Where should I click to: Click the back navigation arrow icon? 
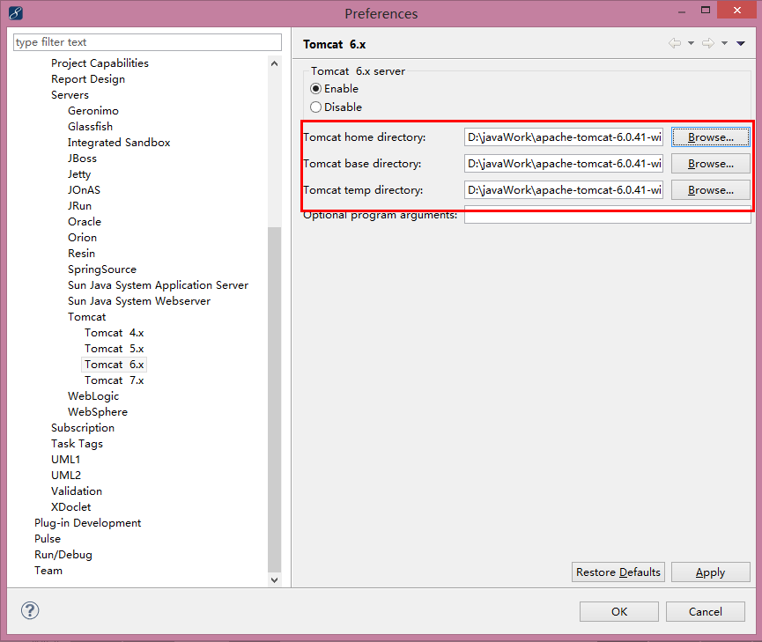[x=675, y=43]
